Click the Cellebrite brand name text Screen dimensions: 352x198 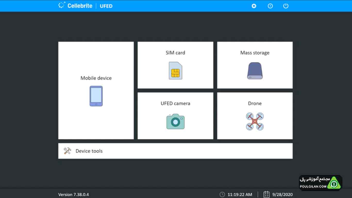(80, 6)
